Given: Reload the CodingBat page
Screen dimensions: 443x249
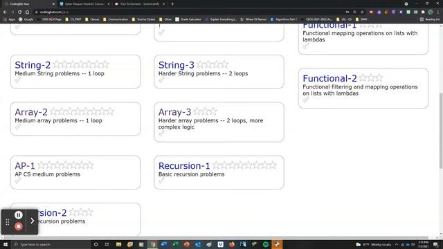Looking at the screenshot, I should coord(19,12).
